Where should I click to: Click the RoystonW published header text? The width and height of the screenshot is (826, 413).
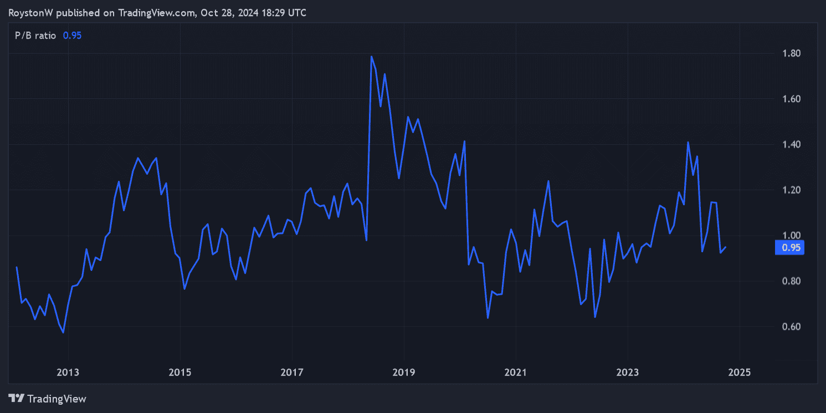[157, 12]
